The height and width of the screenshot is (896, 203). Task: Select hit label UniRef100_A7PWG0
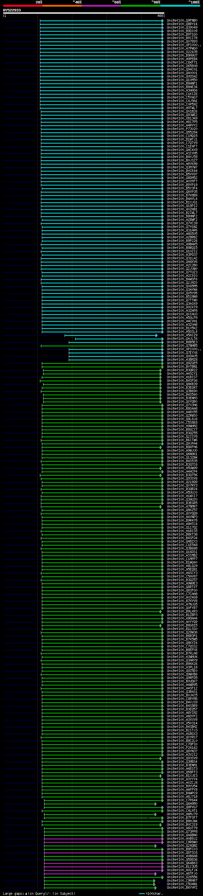point(182,48)
